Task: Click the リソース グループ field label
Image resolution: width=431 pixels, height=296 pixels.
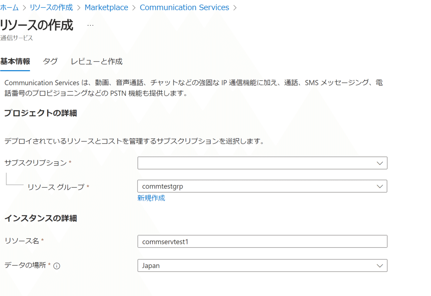Action: (56, 187)
